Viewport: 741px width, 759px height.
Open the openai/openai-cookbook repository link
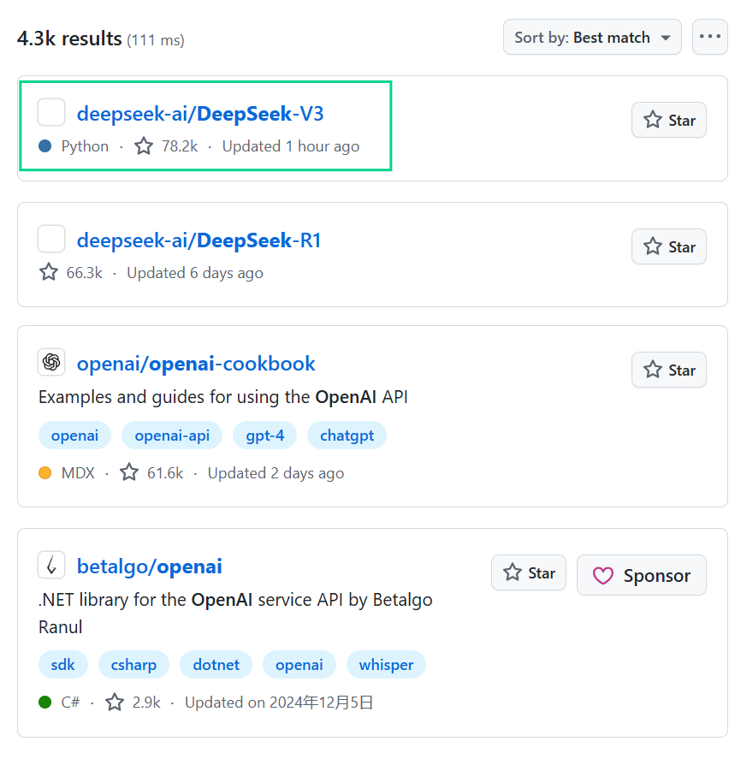[x=196, y=364]
